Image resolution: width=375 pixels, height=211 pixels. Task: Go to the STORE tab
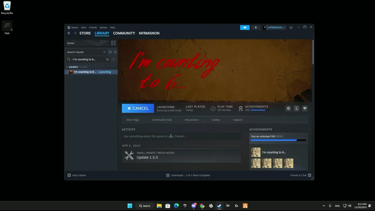pyautogui.click(x=85, y=33)
